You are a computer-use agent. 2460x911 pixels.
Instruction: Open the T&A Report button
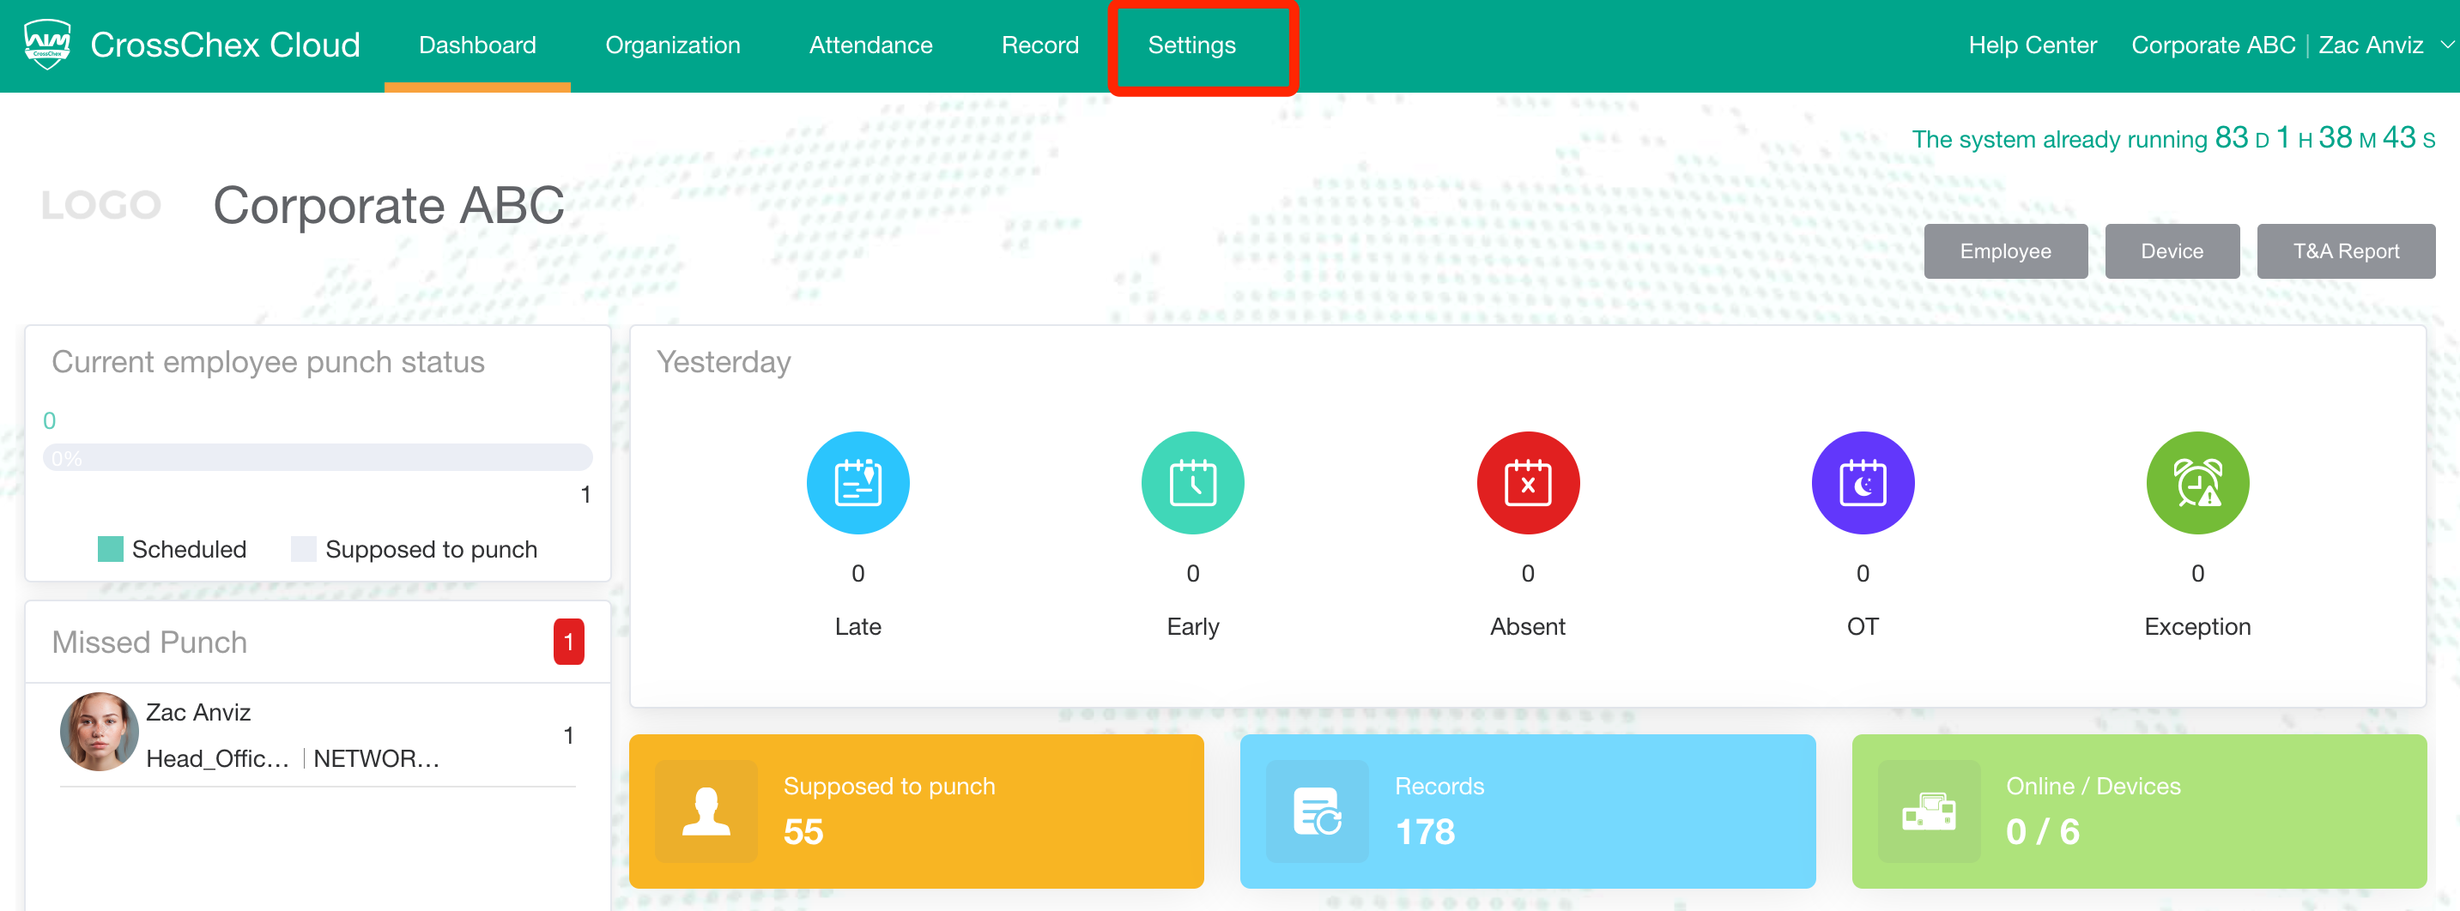click(2344, 250)
